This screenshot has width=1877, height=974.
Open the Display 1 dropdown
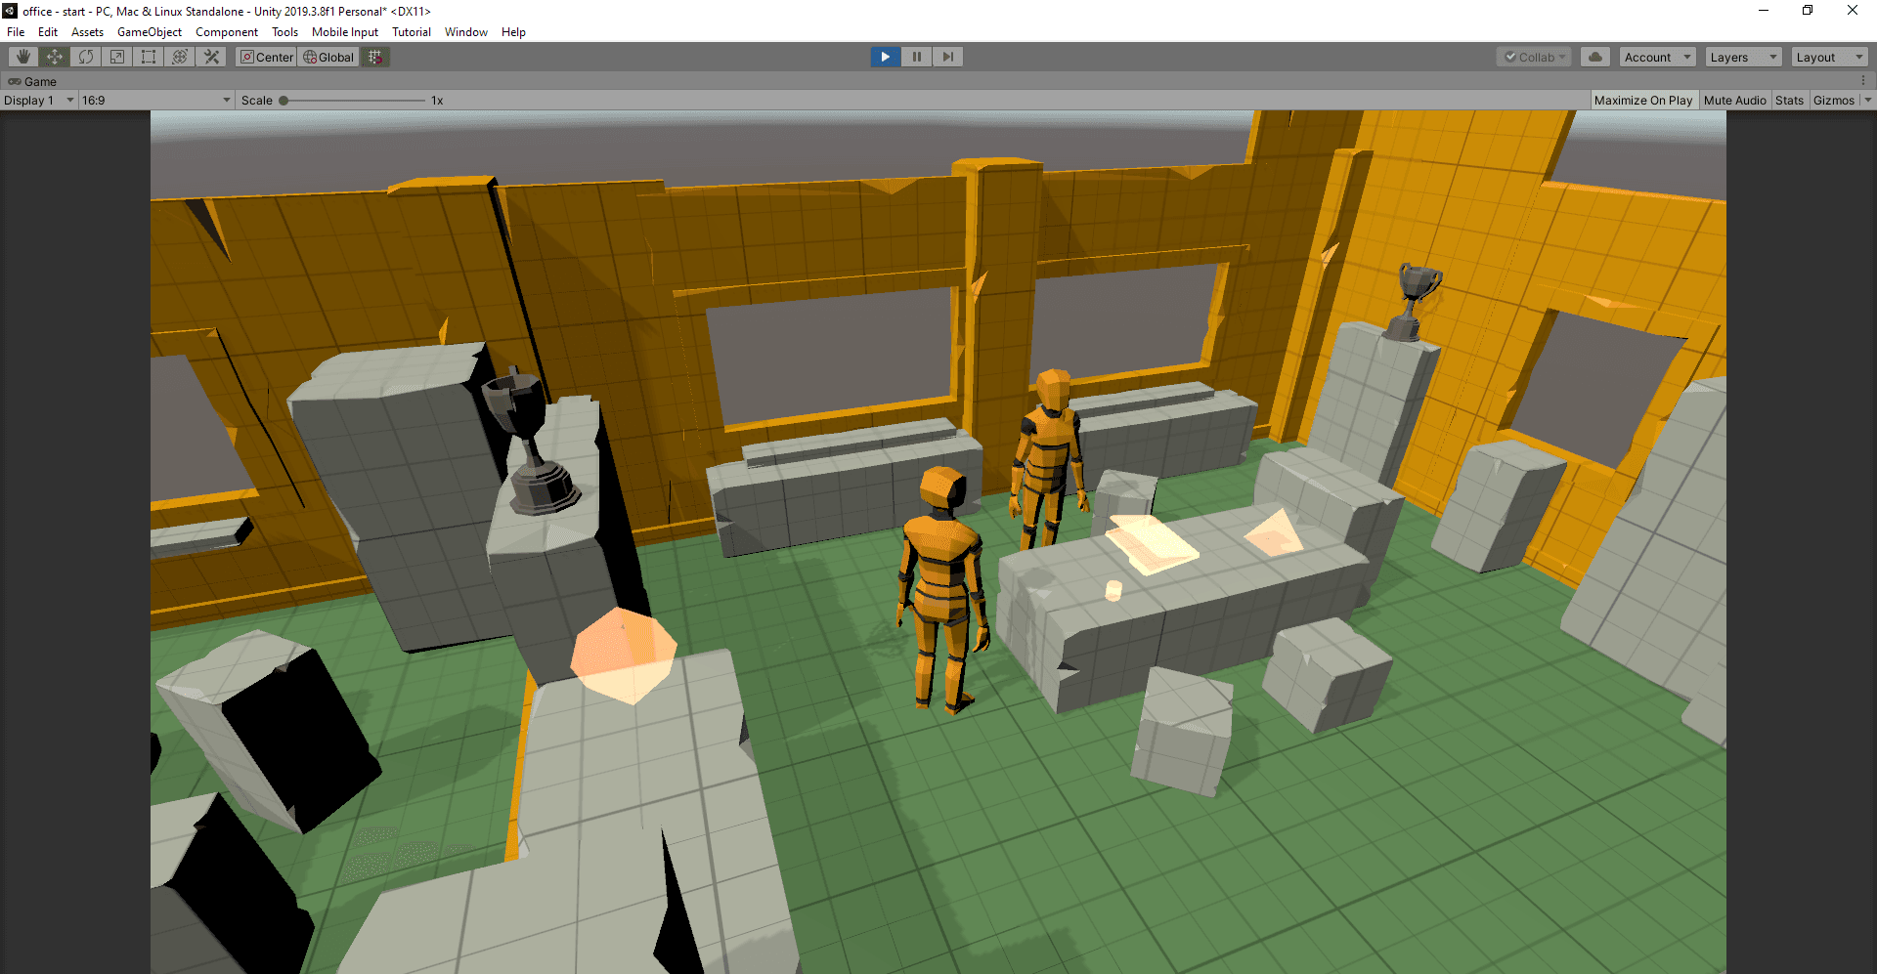pos(38,100)
